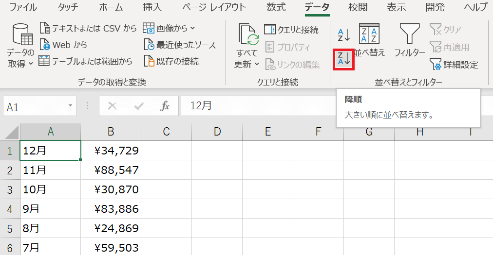493x255 pixels.
Task: Open クエリと接続 pane
Action: point(291,30)
